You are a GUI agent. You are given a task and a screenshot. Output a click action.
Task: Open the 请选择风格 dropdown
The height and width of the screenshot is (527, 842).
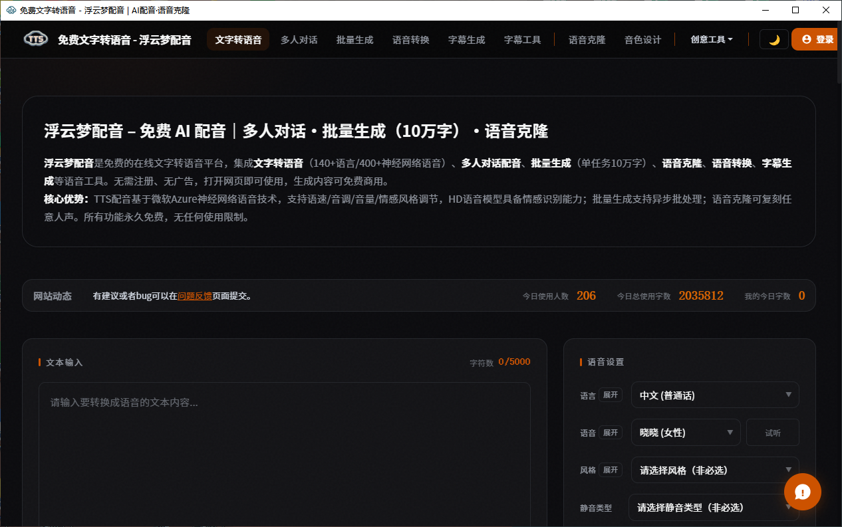715,470
